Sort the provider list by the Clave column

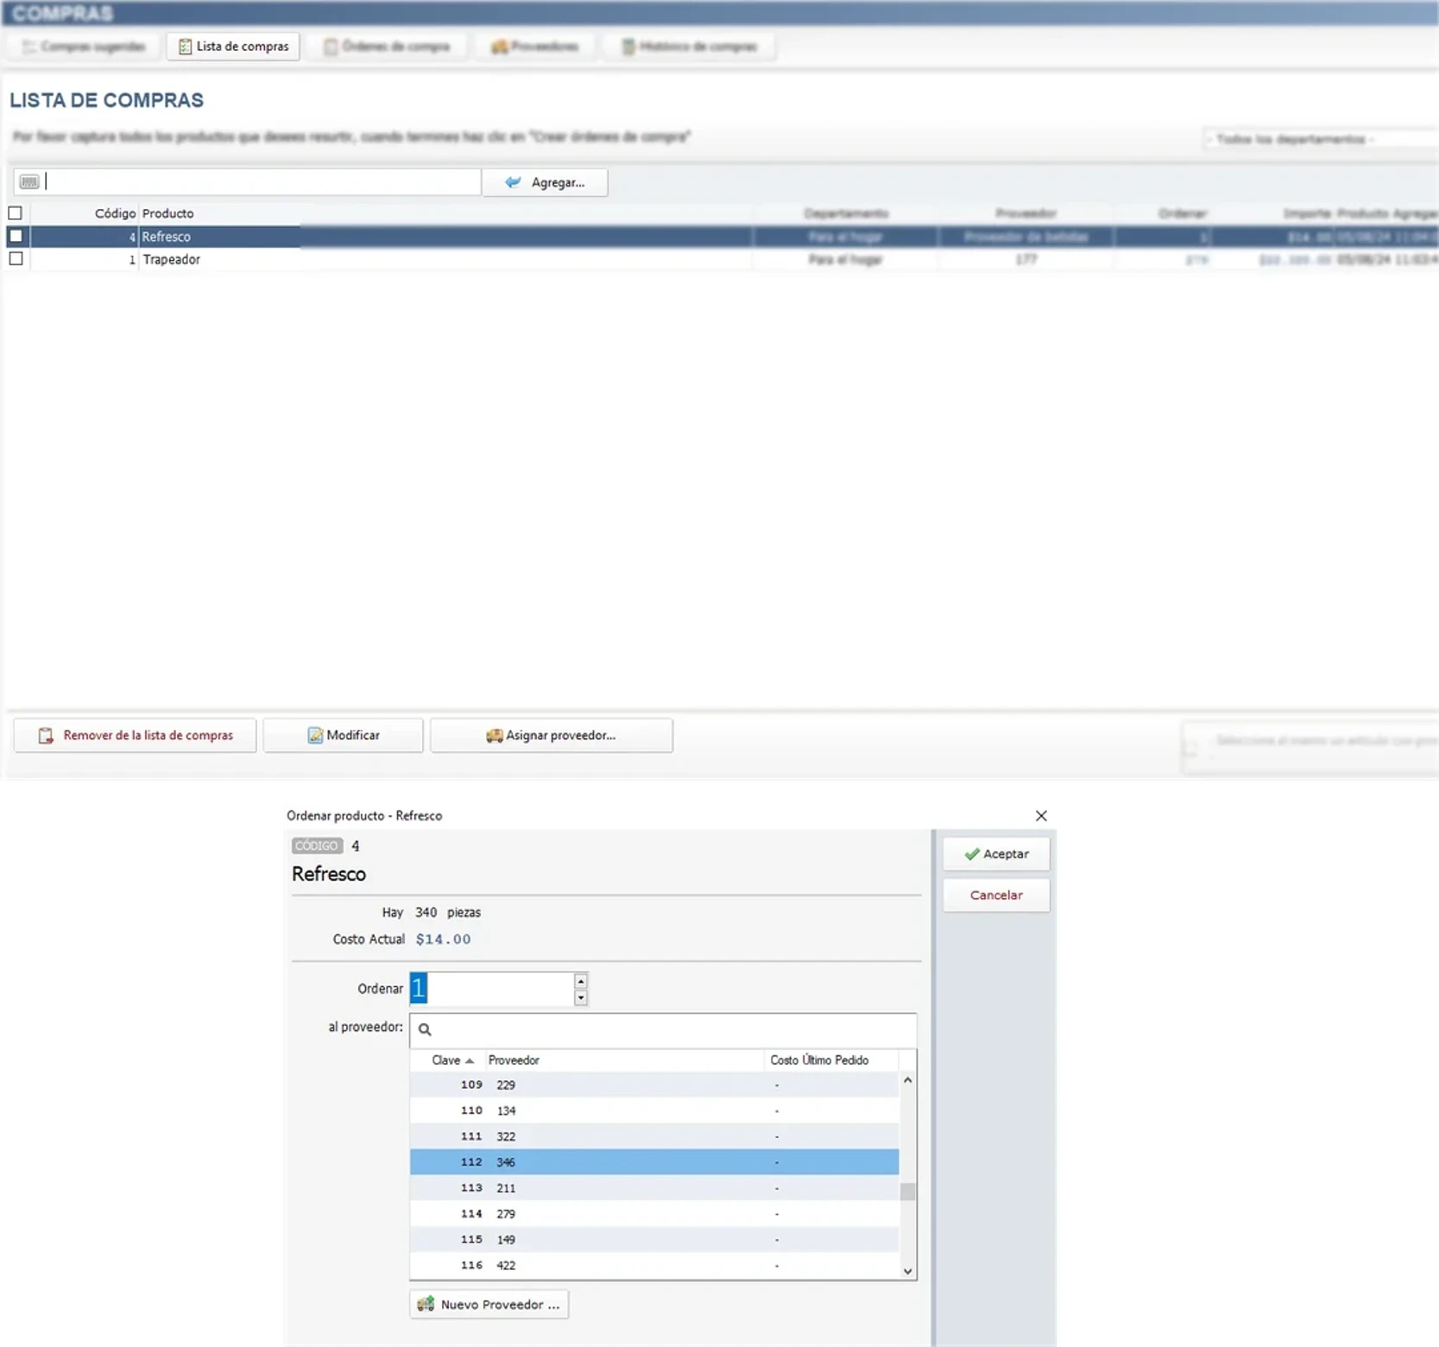coord(447,1060)
